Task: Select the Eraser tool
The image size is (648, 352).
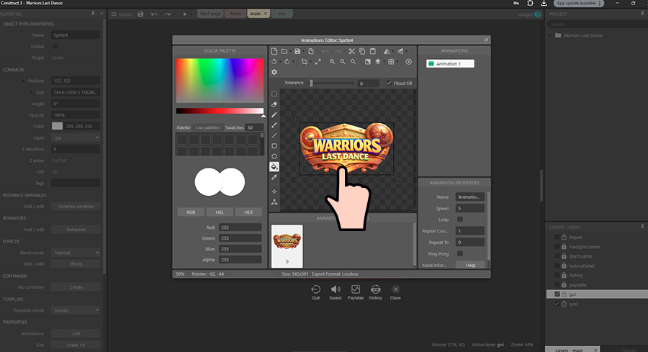Action: click(x=274, y=104)
